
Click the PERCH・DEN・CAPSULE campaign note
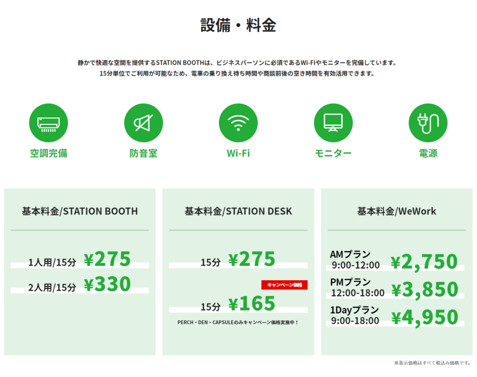tap(238, 322)
